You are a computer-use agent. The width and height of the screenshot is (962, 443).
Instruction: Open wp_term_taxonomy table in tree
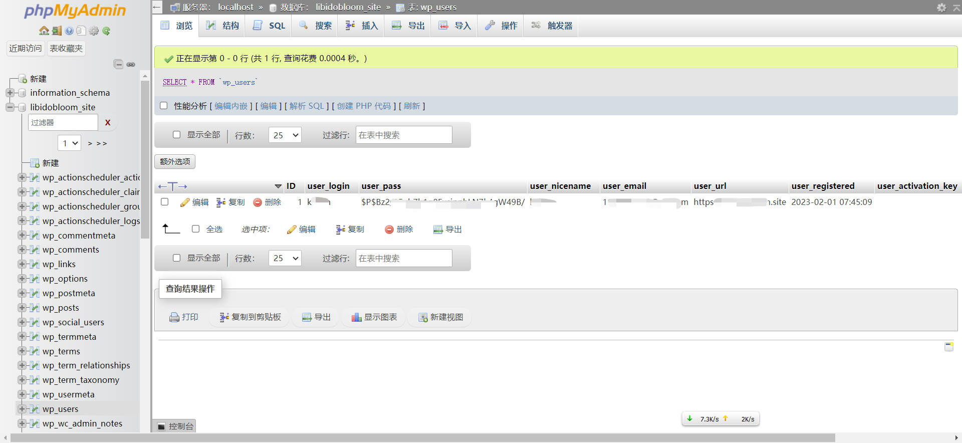tap(81, 380)
